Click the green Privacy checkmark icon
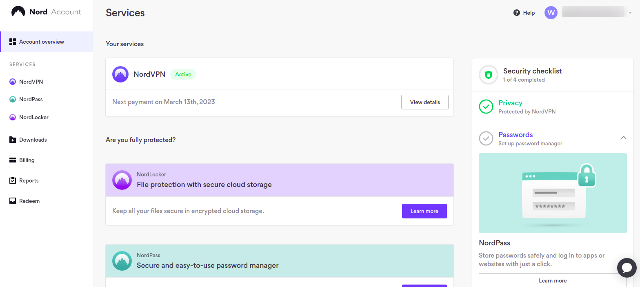The image size is (640, 287). [486, 107]
